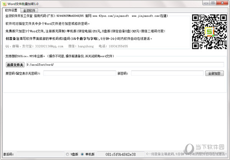Click the www.jinjunsoft.com website text
The width and height of the screenshot is (230, 160).
[145, 16]
